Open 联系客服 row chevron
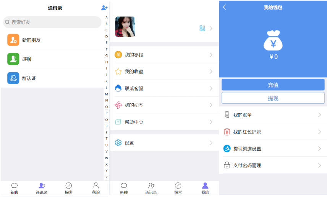The height and width of the screenshot is (197, 327). tap(211, 88)
